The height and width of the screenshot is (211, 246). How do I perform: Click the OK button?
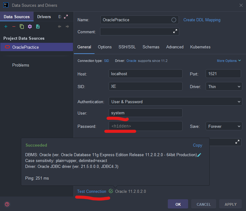(x=178, y=204)
